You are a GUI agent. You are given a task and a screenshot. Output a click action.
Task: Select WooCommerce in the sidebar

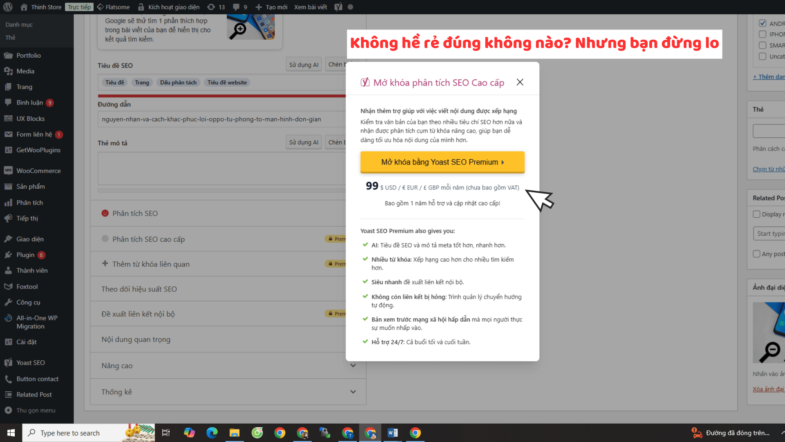coord(38,170)
